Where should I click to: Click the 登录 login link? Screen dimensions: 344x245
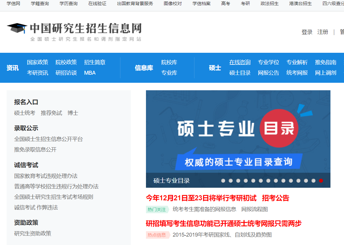[307, 31]
